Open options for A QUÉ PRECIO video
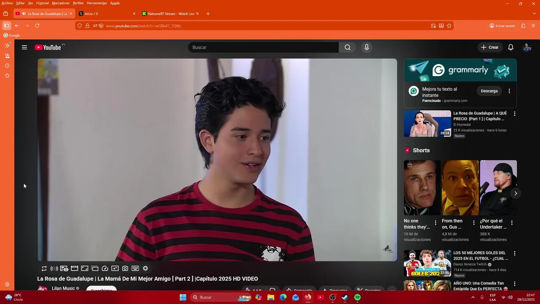 (x=514, y=114)
